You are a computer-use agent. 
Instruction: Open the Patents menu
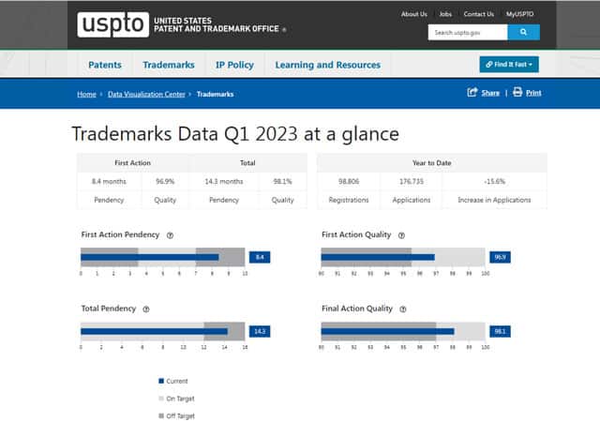click(105, 65)
